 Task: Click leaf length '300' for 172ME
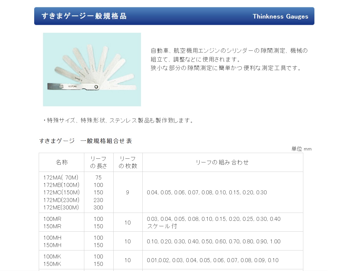click(x=99, y=207)
